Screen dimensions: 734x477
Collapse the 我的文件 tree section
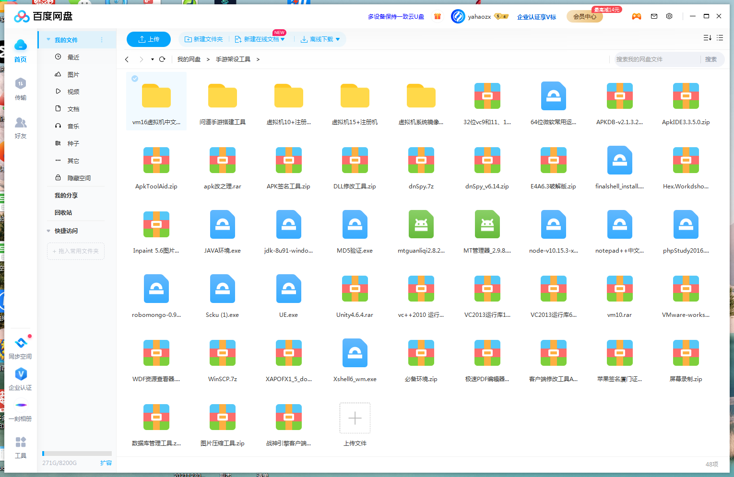pos(48,40)
